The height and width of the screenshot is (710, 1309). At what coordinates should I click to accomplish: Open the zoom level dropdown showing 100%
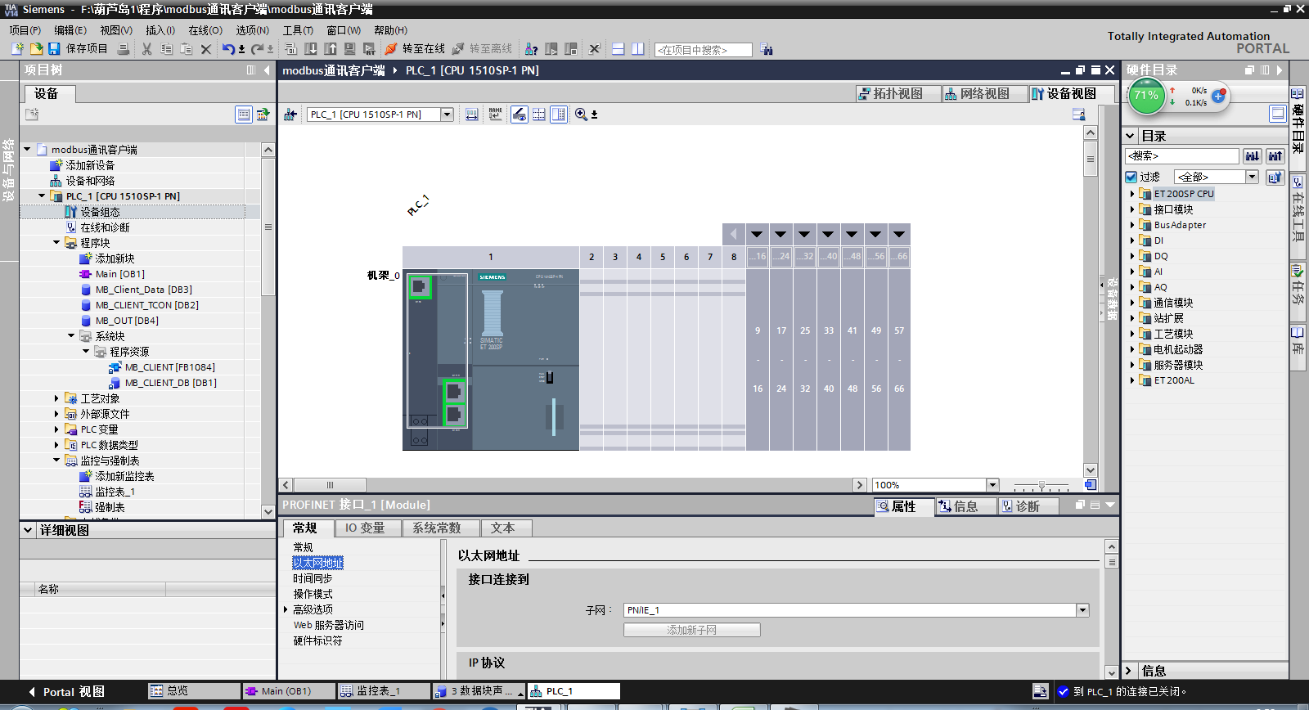coord(992,485)
